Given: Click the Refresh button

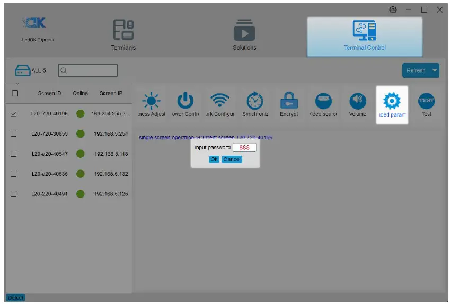Looking at the screenshot, I should pos(416,70).
